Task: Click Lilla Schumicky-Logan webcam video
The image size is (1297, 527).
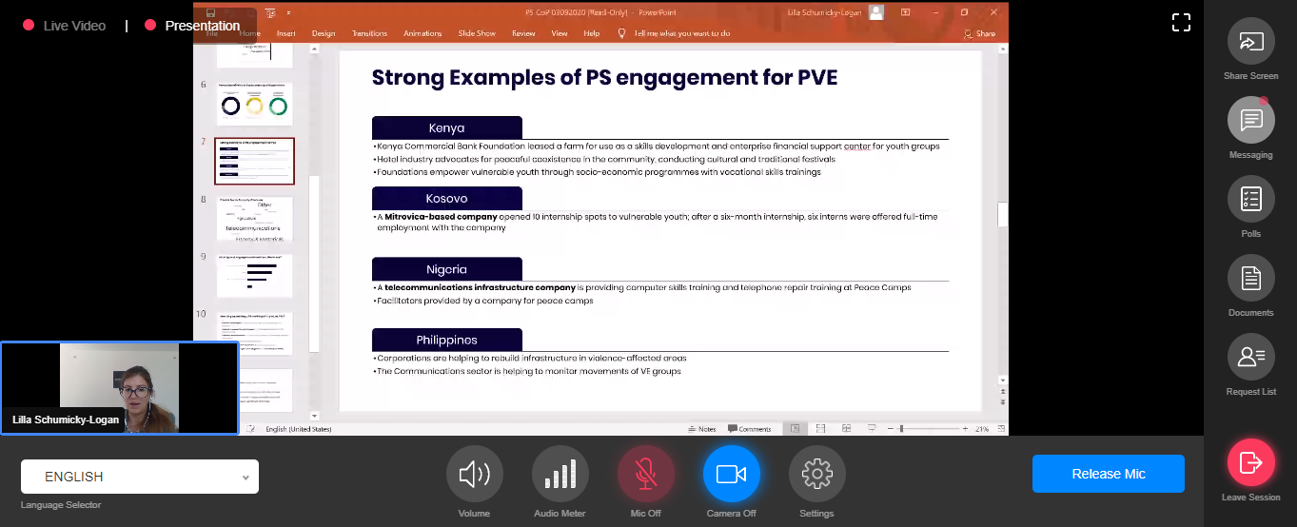Action: pos(119,388)
